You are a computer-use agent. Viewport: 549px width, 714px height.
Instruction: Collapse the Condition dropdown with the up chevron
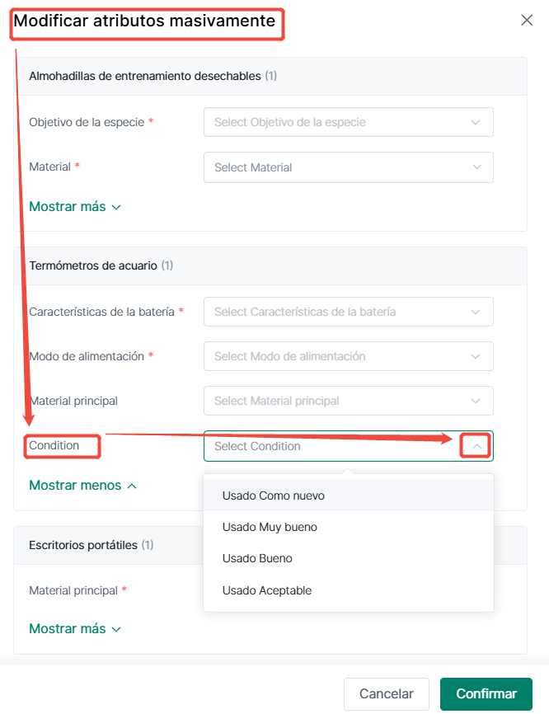pos(476,446)
